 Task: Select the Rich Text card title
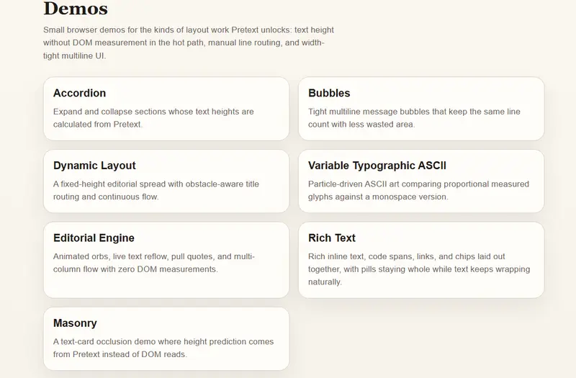[x=332, y=238]
